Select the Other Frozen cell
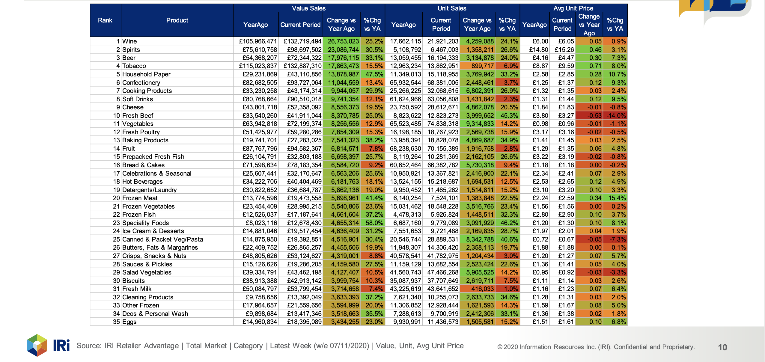 click(x=177, y=305)
